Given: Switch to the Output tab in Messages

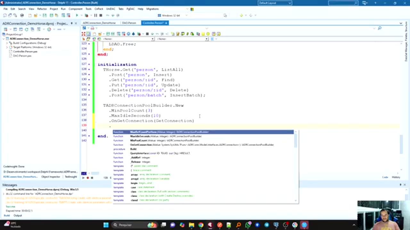Looking at the screenshot, I should (18, 216).
